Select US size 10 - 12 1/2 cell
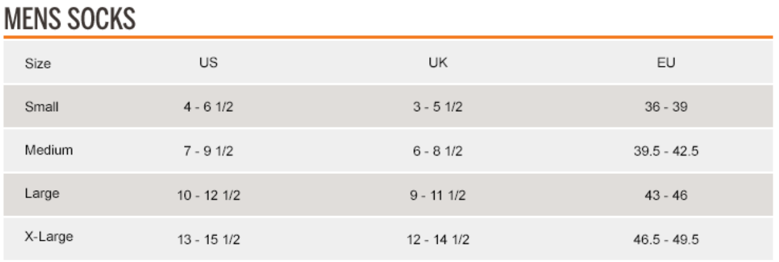Screen dimensions: 779x262 tap(208, 196)
